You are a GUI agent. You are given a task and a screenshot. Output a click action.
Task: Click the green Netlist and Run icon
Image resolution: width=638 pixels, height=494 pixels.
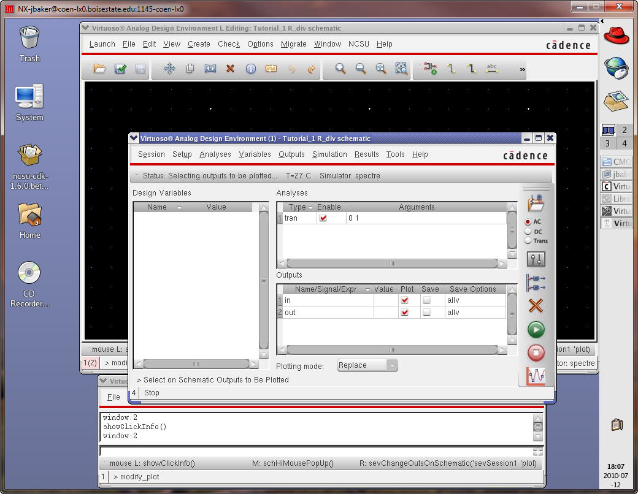pos(536,330)
